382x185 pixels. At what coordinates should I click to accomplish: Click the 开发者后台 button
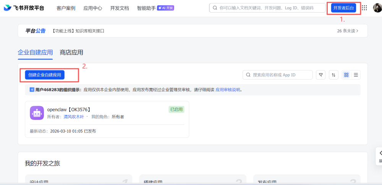pos(344,8)
